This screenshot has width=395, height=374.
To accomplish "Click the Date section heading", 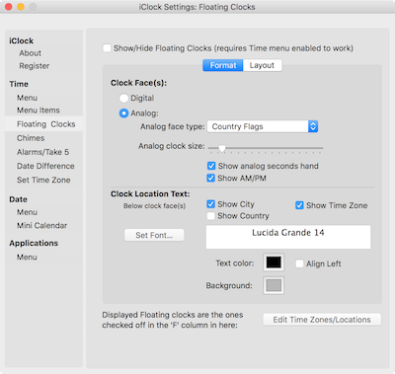I will [18, 199].
